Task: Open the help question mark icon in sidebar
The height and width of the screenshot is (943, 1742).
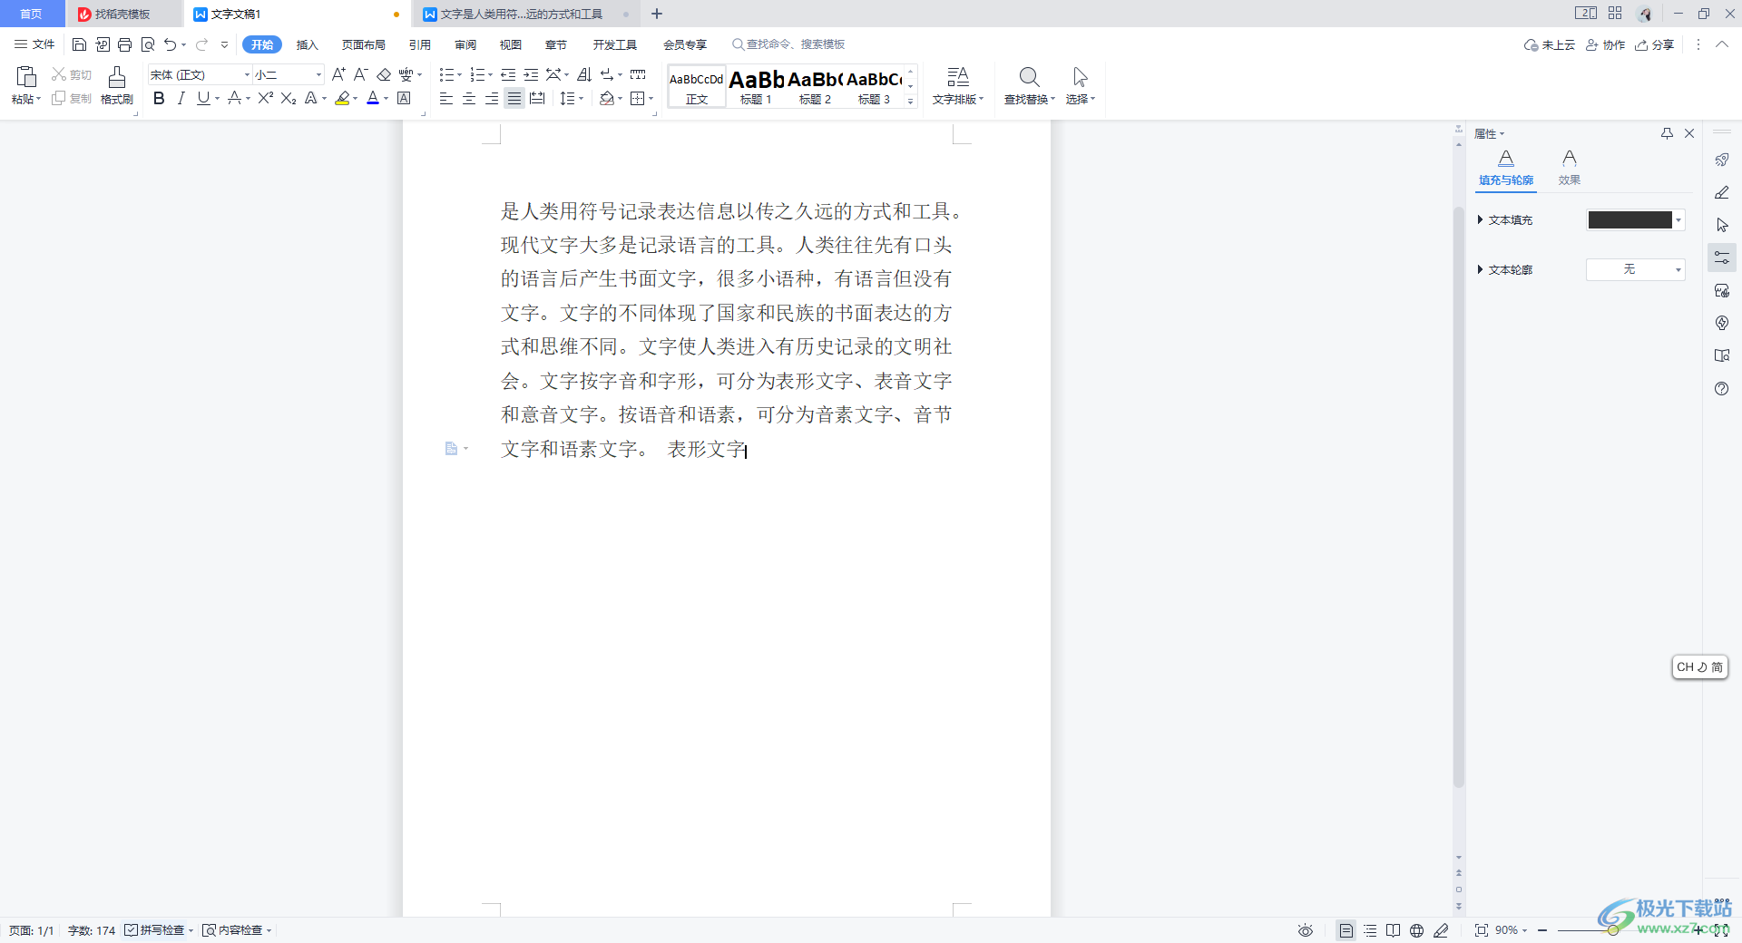Action: point(1722,388)
